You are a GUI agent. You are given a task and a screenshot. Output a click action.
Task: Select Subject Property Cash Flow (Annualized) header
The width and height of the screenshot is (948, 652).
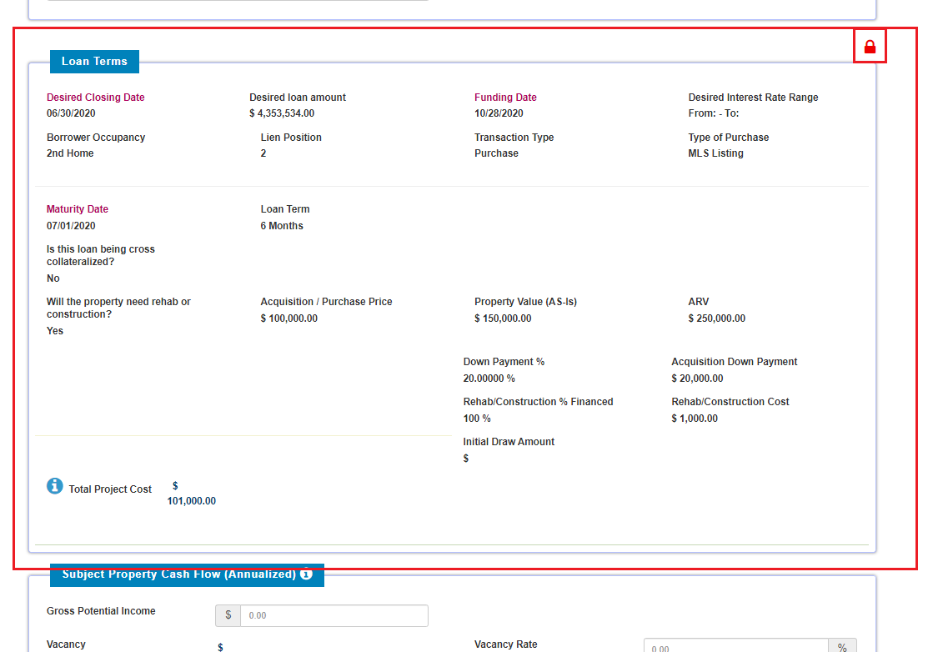[x=178, y=574]
